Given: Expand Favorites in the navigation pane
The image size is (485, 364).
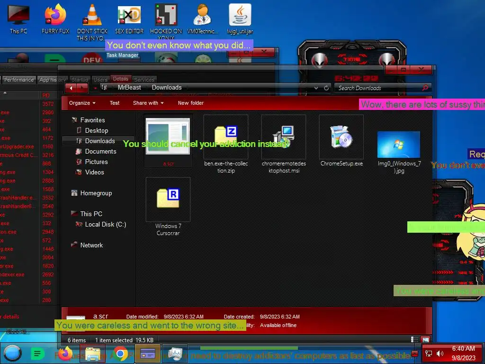Looking at the screenshot, I should [x=92, y=120].
